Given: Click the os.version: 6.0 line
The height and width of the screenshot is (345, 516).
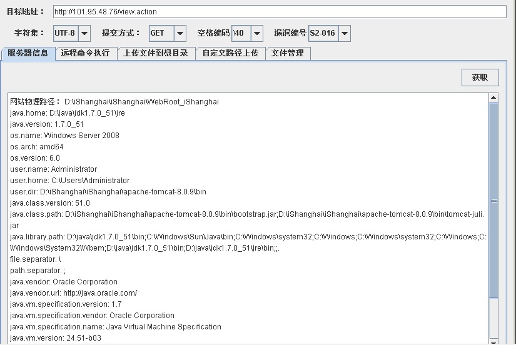Looking at the screenshot, I should click(x=35, y=158).
